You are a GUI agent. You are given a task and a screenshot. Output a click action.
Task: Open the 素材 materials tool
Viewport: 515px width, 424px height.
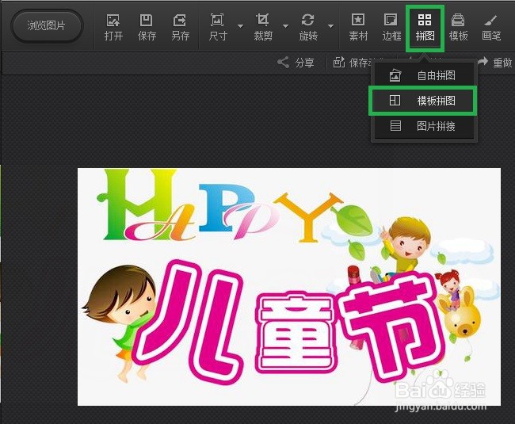[358, 28]
